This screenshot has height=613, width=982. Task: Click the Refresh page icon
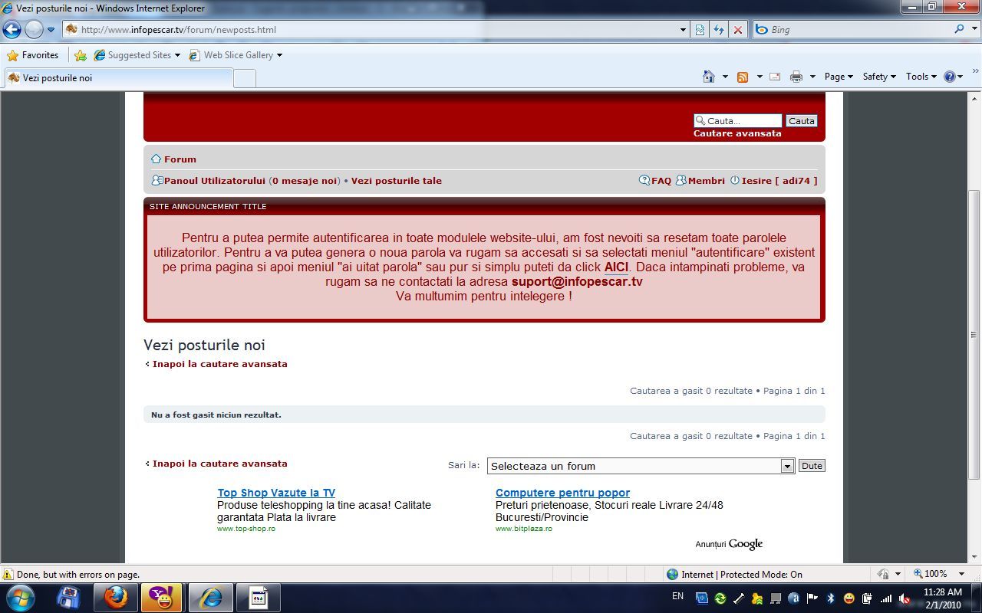click(x=719, y=30)
